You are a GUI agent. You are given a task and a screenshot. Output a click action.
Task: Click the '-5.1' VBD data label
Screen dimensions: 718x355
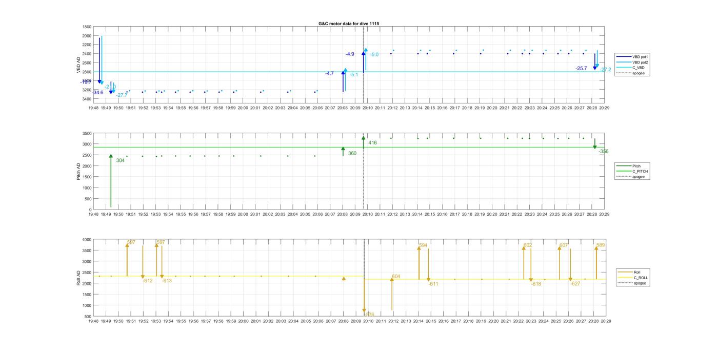354,75
